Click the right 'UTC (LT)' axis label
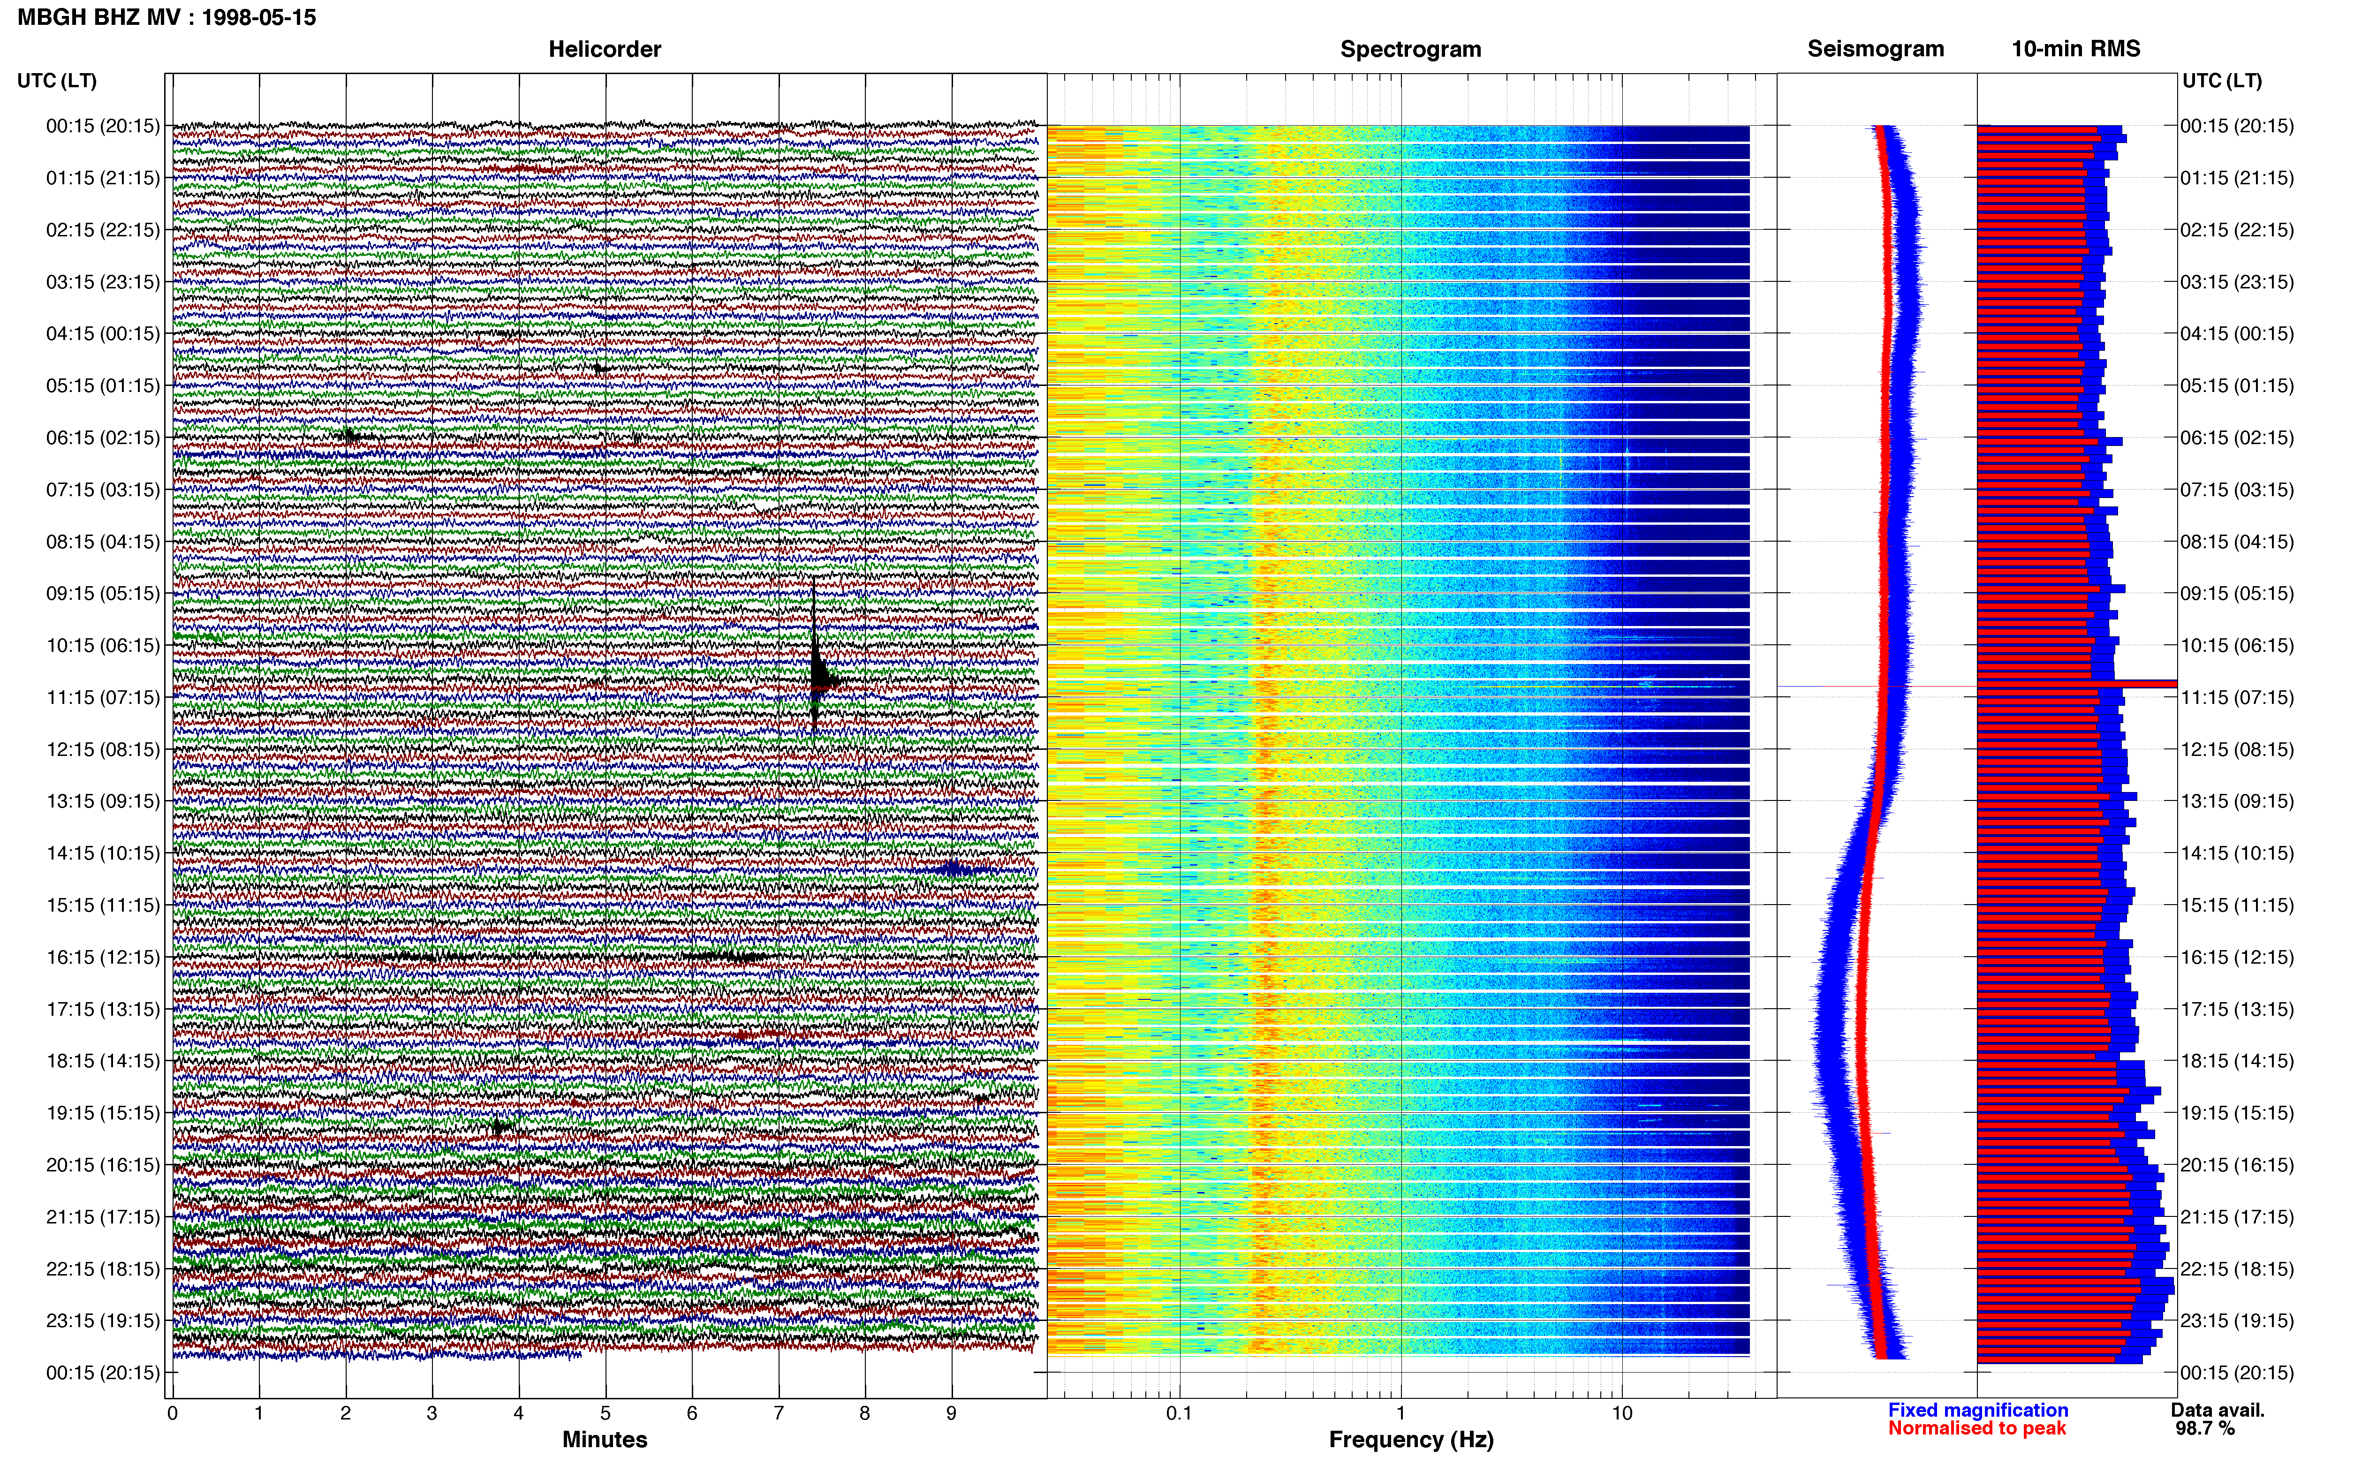The width and height of the screenshot is (2354, 1472). [x=2222, y=81]
